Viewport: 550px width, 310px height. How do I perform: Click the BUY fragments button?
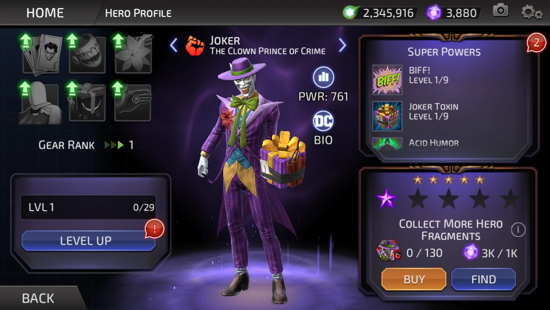click(x=414, y=279)
